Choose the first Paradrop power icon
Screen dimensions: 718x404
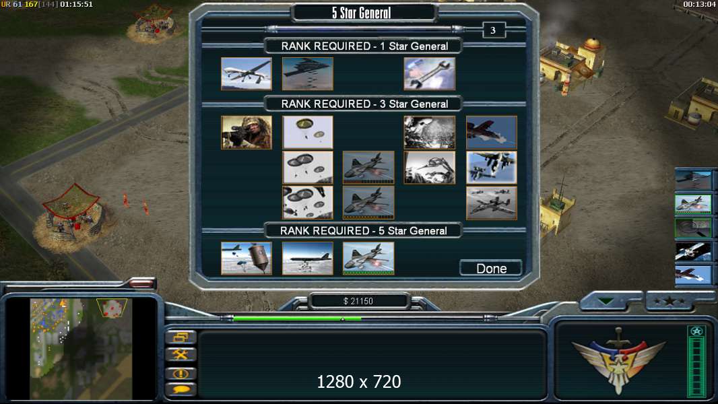308,132
